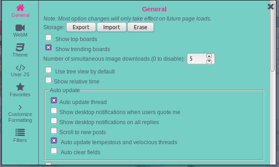
Task: Close the options dialog with the X
Action: click(271, 6)
